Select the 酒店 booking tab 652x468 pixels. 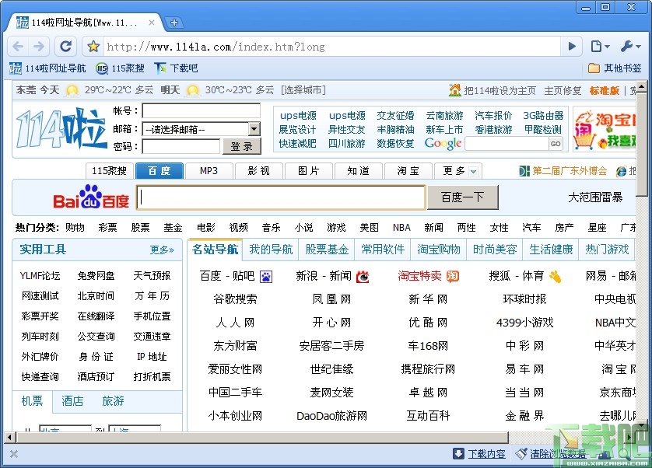(x=72, y=401)
